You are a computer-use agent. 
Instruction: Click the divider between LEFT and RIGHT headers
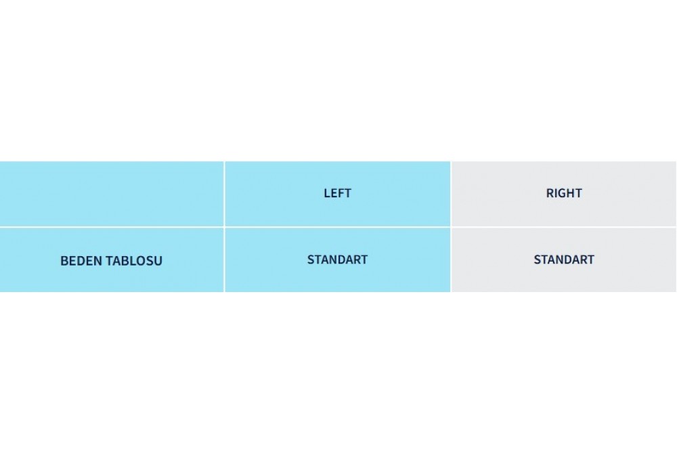[x=451, y=193]
